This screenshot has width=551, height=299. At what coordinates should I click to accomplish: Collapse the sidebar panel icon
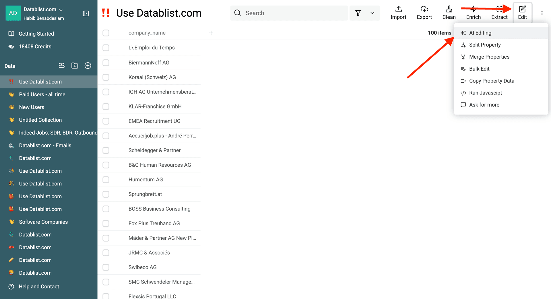click(x=86, y=13)
